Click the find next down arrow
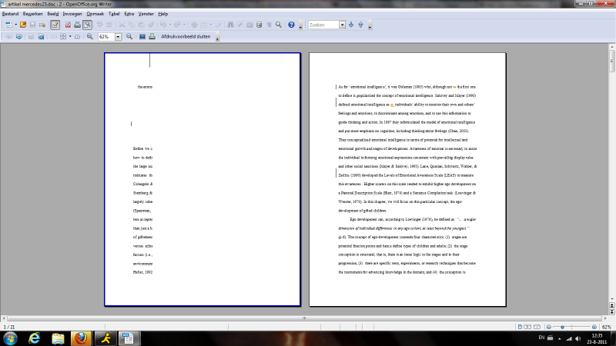 (x=351, y=25)
